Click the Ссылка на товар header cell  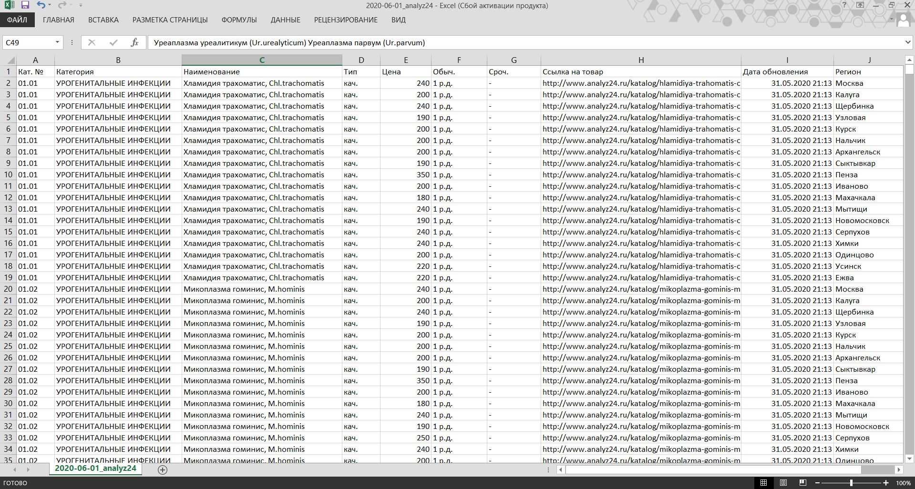641,71
